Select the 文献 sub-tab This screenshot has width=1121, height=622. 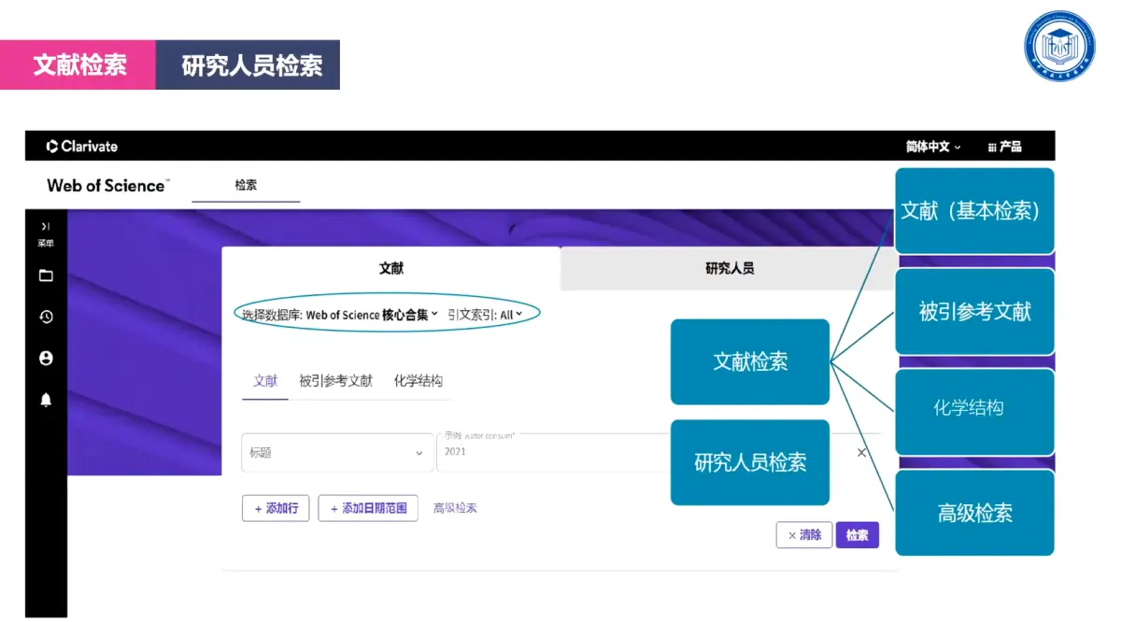point(265,381)
